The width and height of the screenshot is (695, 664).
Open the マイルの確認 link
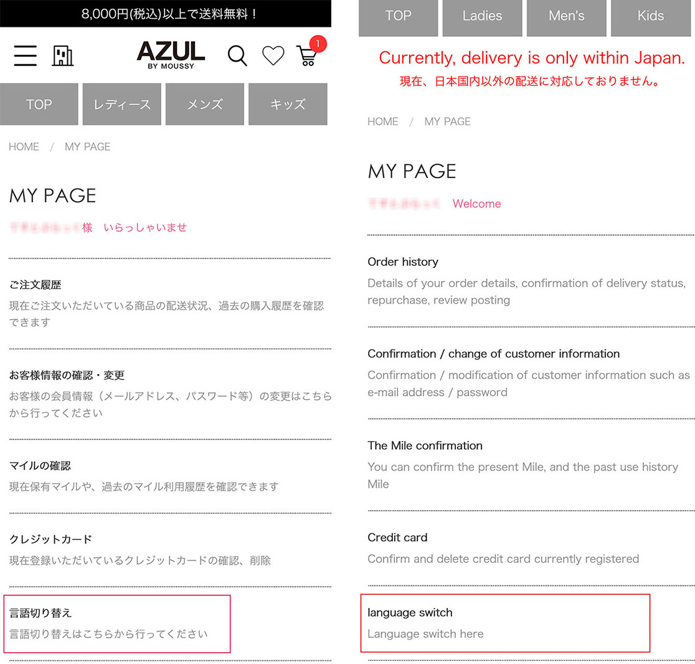point(40,466)
